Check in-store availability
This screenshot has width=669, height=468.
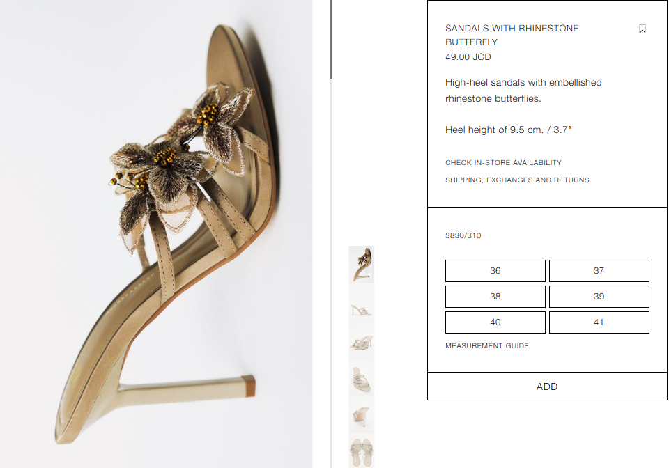[x=503, y=163]
